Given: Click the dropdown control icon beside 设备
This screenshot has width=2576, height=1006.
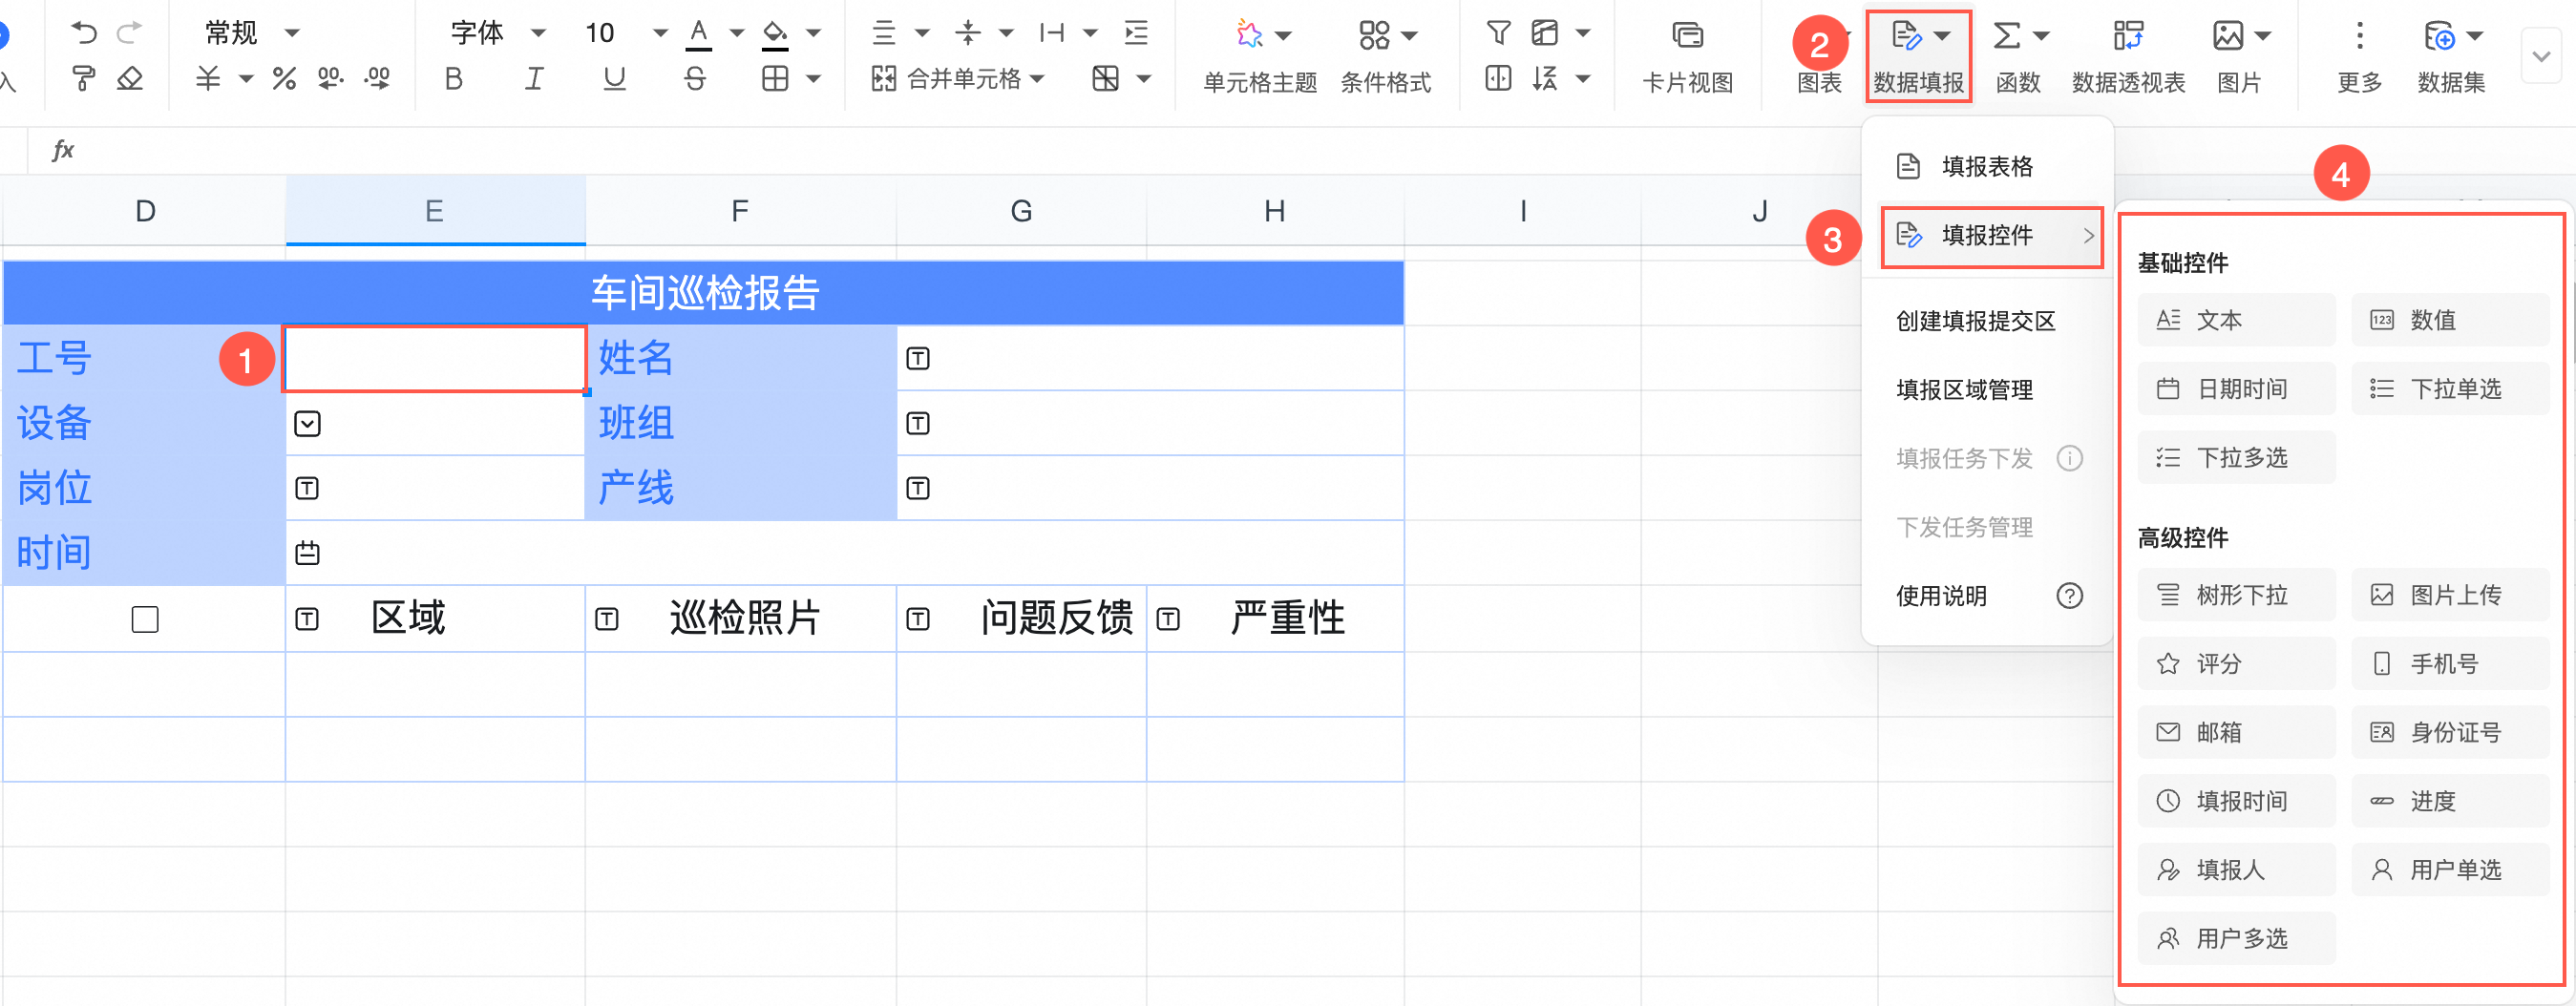Looking at the screenshot, I should pos(307,424).
